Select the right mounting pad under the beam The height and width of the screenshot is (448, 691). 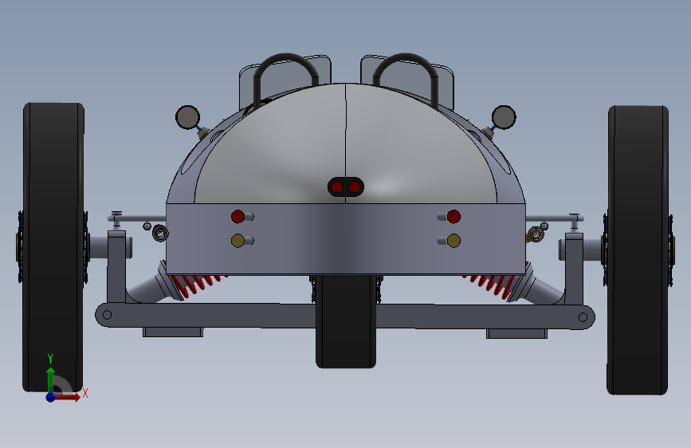point(517,334)
